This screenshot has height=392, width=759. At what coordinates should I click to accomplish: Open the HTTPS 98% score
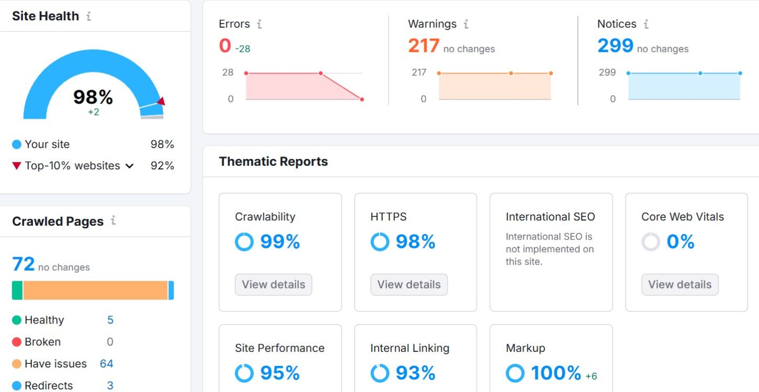416,242
